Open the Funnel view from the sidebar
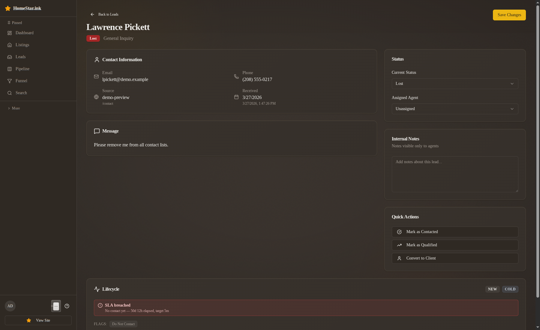The height and width of the screenshot is (330, 540). point(38,81)
